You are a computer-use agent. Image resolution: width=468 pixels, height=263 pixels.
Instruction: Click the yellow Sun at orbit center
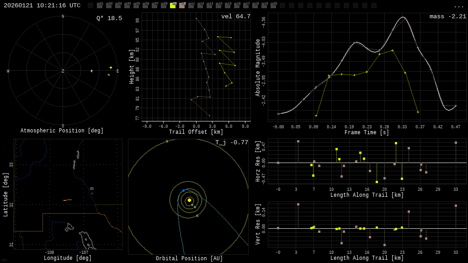tap(189, 200)
